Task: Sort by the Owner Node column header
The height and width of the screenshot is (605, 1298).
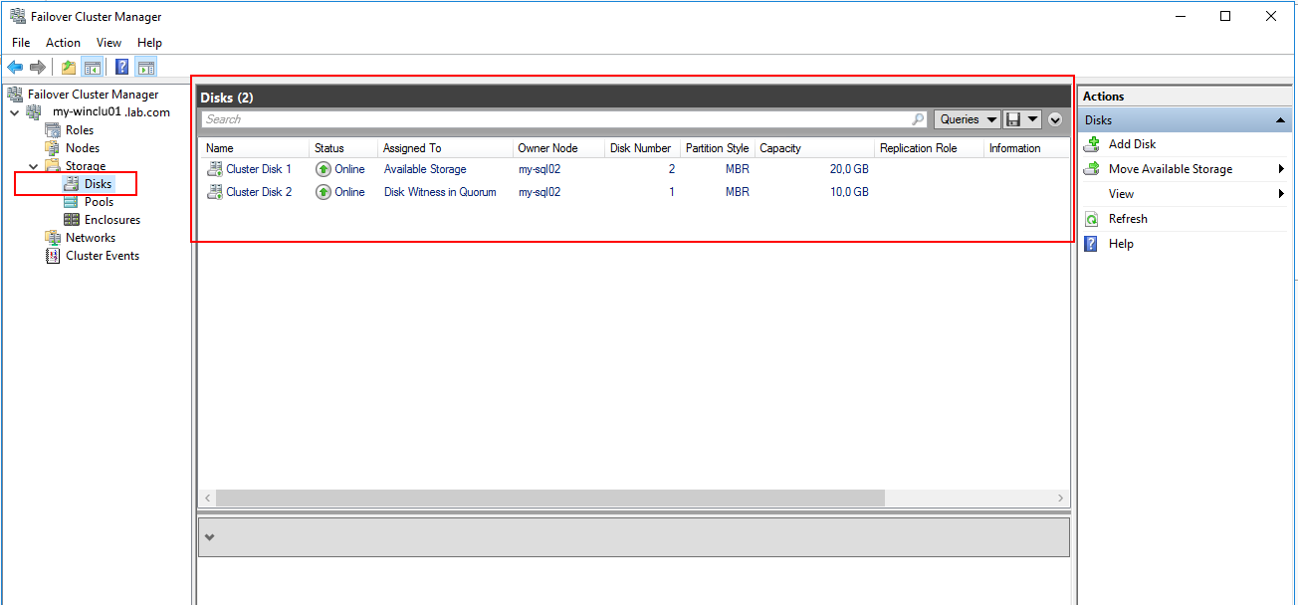Action: tap(558, 148)
